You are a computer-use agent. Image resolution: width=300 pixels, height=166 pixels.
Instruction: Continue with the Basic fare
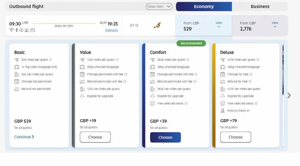(x=24, y=137)
